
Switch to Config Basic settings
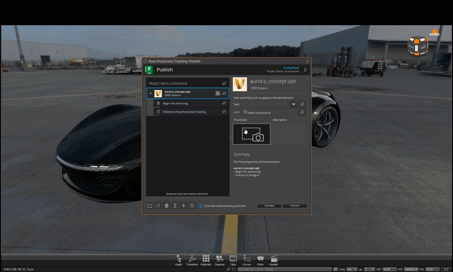tap(291, 68)
